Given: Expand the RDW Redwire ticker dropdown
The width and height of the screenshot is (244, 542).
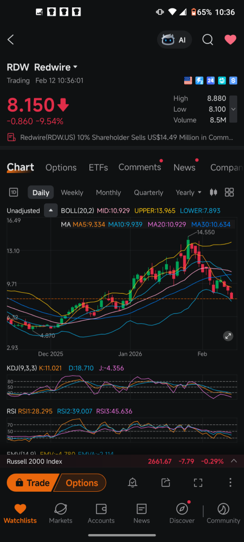Looking at the screenshot, I should pos(75,67).
